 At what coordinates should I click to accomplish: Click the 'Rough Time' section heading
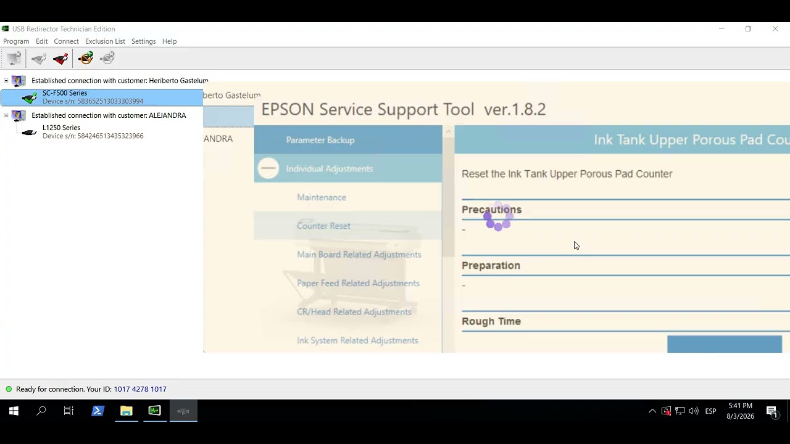(491, 321)
